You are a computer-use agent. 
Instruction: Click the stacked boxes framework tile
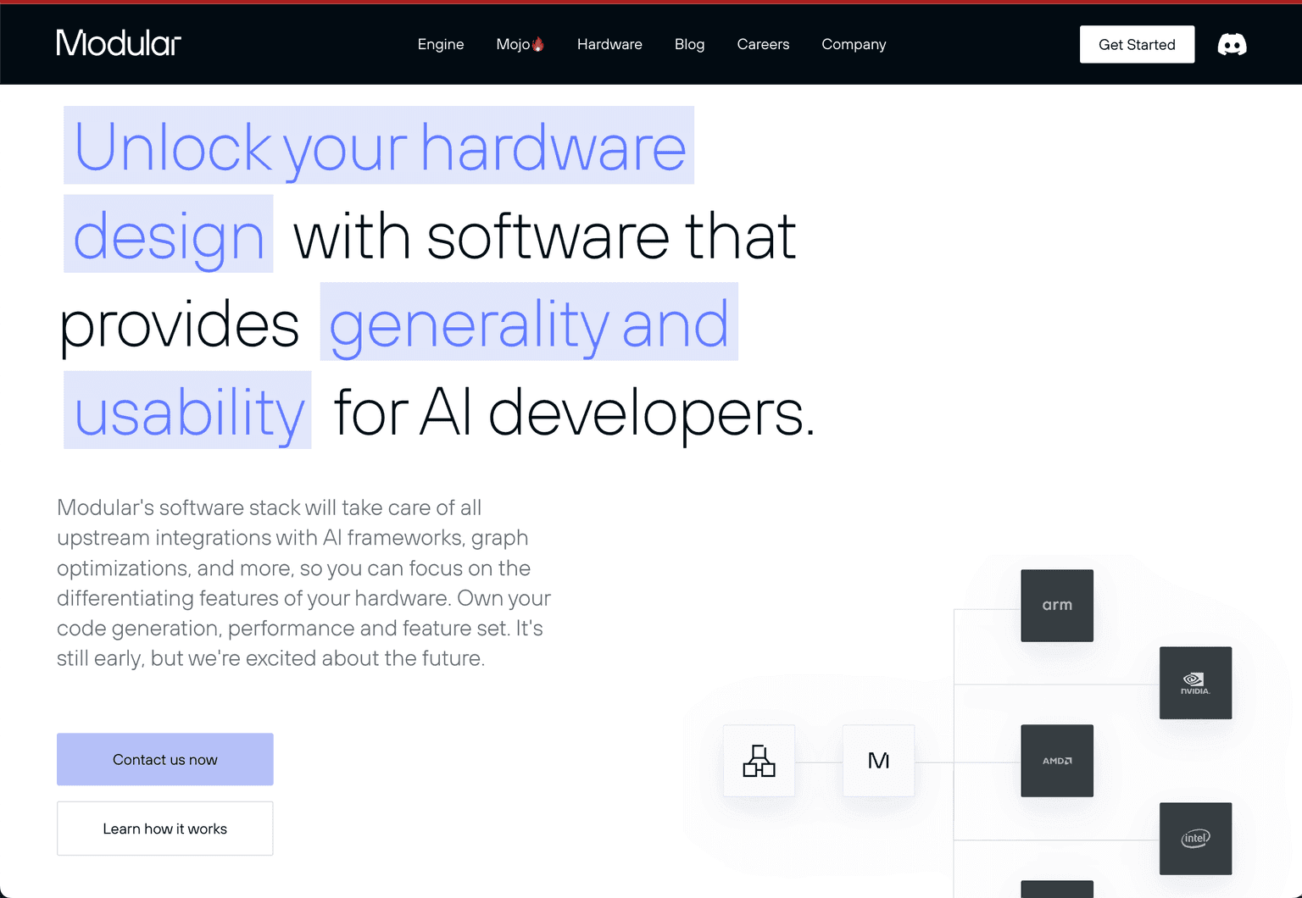click(759, 761)
